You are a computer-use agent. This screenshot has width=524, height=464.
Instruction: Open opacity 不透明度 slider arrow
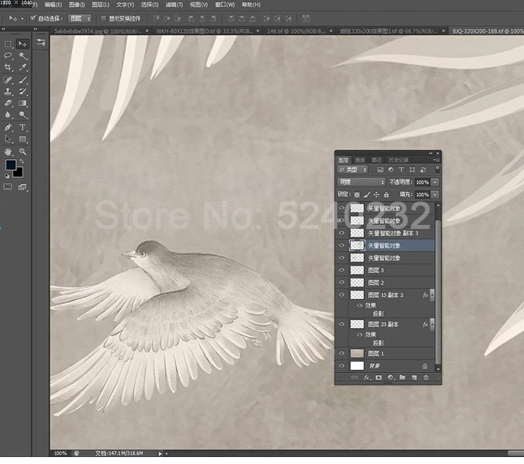[435, 182]
